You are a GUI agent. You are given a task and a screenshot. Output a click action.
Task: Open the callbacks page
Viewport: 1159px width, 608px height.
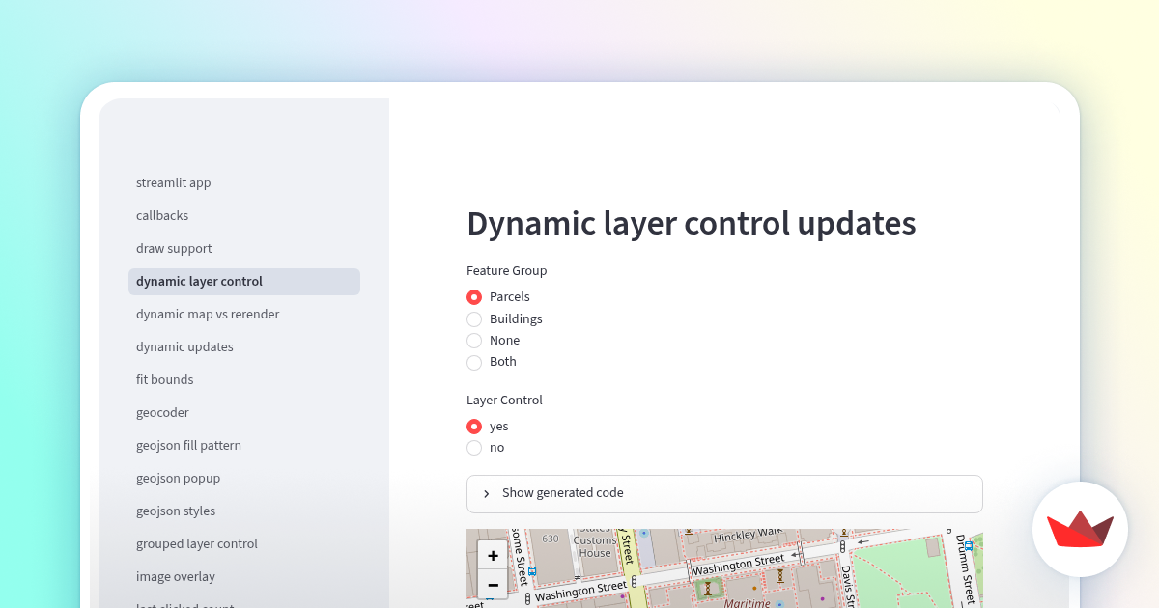point(244,216)
